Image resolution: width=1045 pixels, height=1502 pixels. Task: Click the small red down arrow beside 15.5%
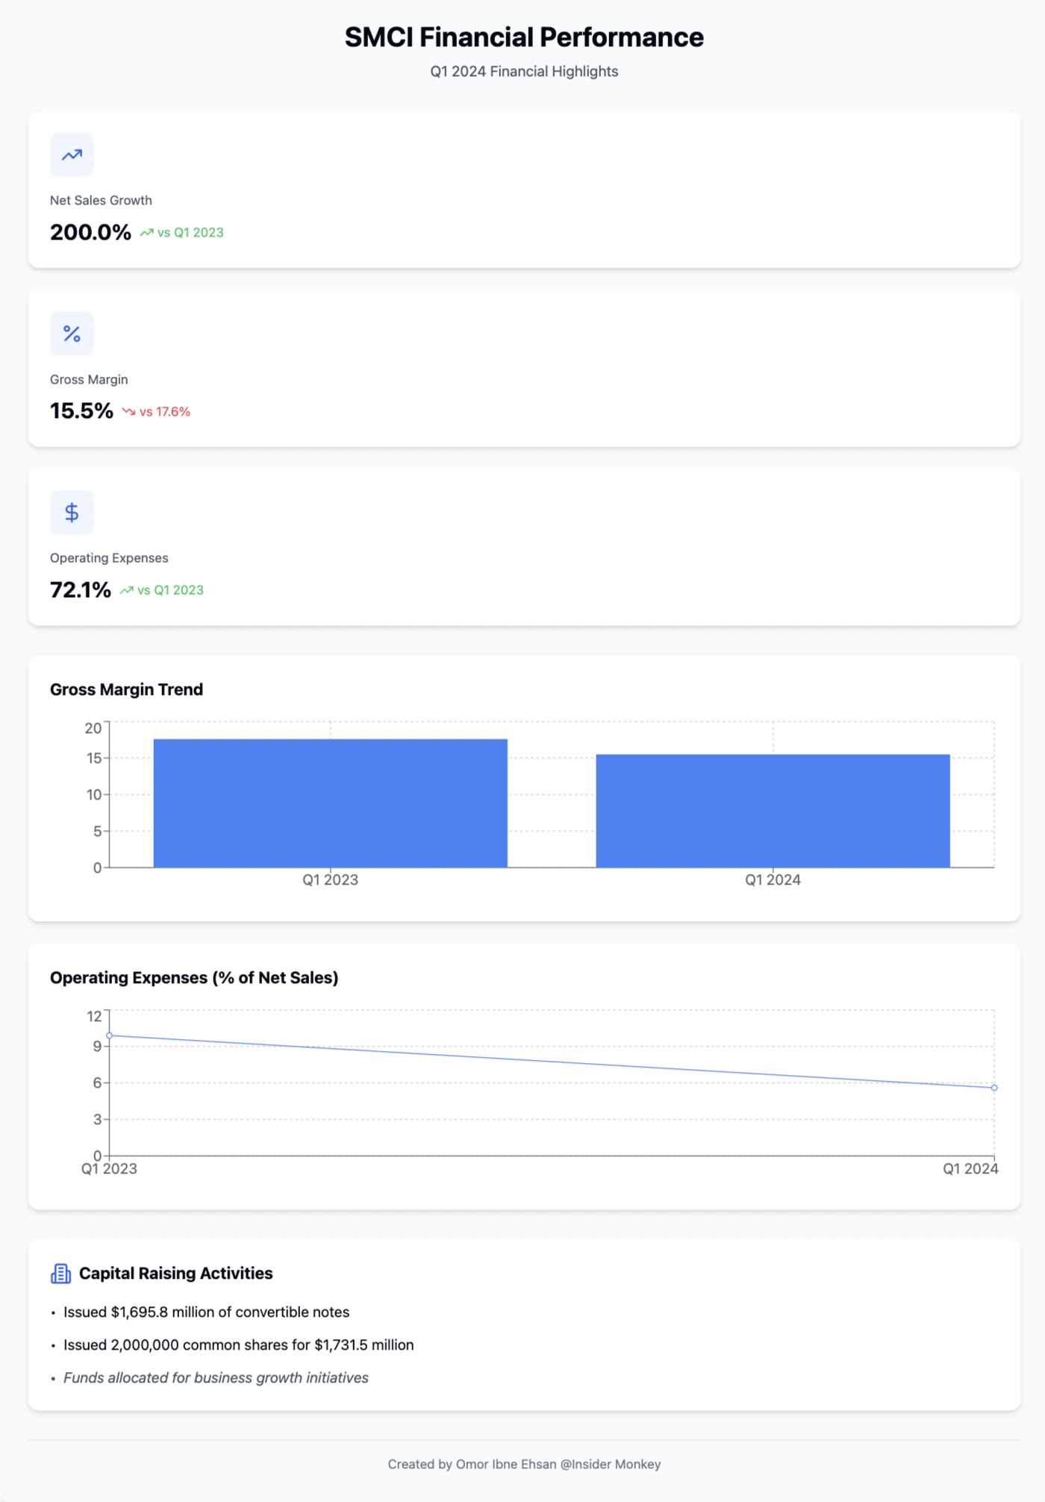pos(128,412)
